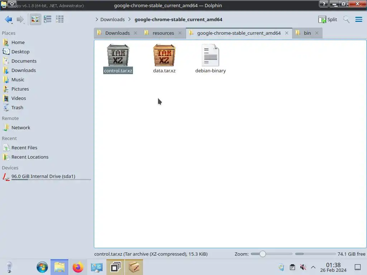Switch to the Downloads tab
The width and height of the screenshot is (367, 275).
(117, 33)
